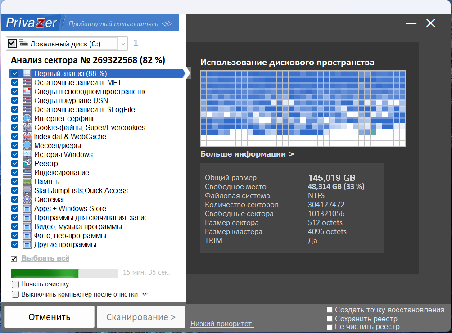Screen dimensions: 452x333
Task: Click the Система gear icon
Action: (27, 199)
